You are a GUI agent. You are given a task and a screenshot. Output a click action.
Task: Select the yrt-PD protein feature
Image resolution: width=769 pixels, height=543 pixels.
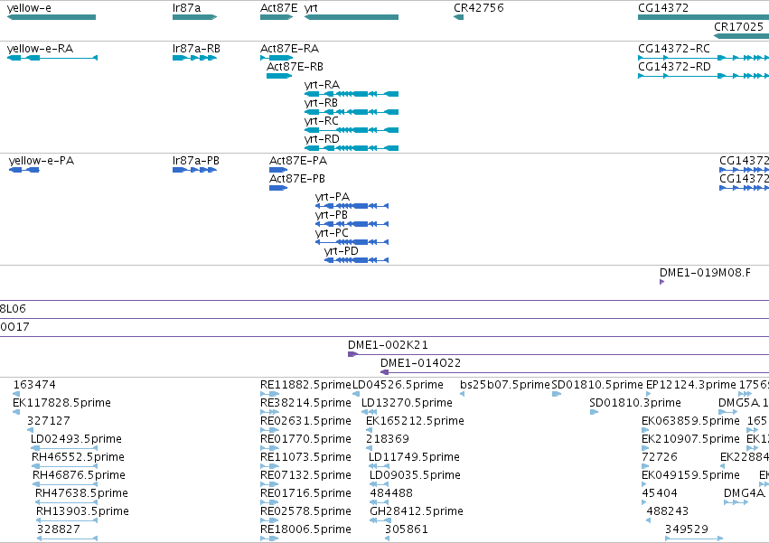pyautogui.click(x=357, y=260)
